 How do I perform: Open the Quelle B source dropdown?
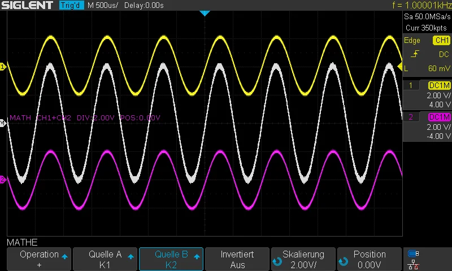pyautogui.click(x=171, y=260)
